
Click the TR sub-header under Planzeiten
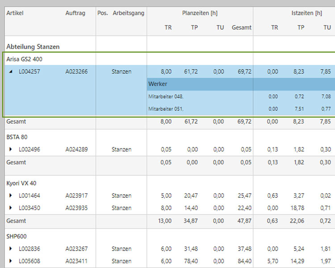(x=168, y=27)
